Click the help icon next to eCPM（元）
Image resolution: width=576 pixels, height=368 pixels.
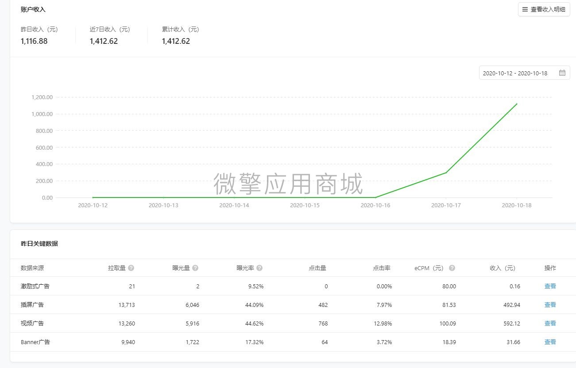(x=452, y=268)
